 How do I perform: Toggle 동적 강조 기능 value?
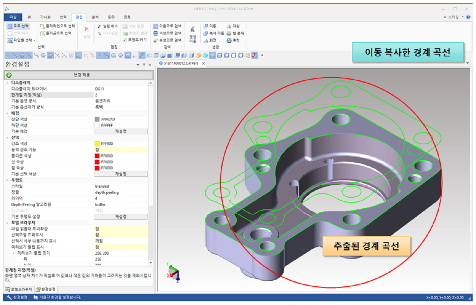pos(120,150)
